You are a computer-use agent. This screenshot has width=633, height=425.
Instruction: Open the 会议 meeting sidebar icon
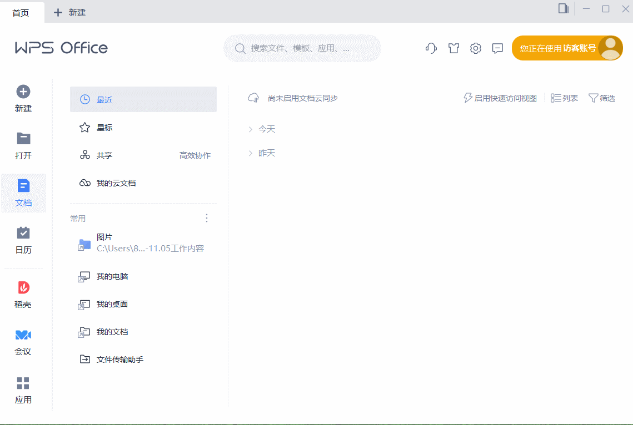[23, 335]
